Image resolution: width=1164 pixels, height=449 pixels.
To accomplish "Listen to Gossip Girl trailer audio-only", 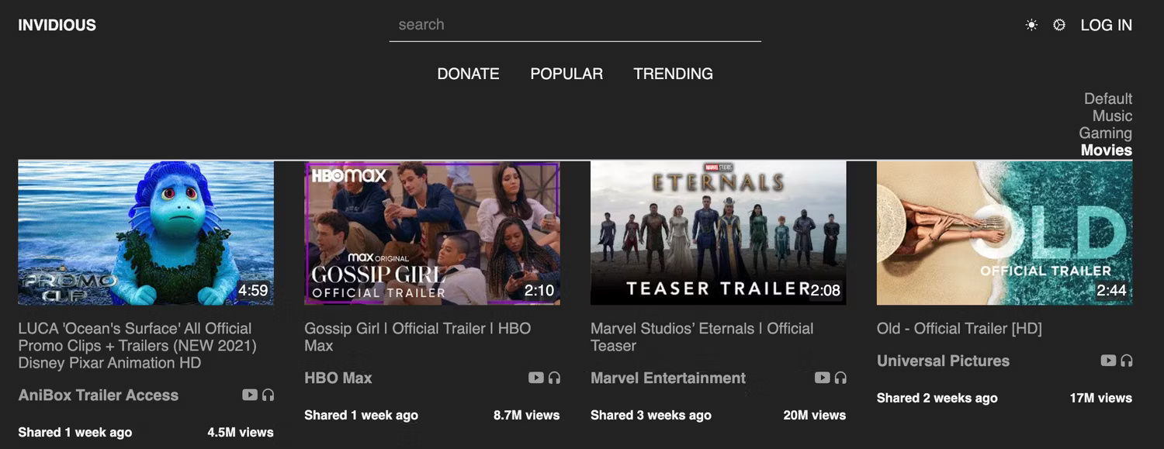I will pos(555,378).
